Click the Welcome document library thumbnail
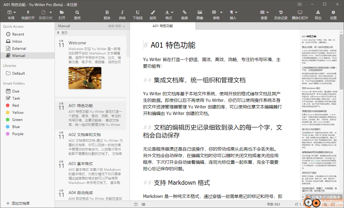This screenshot has height=208, width=344. [85, 78]
